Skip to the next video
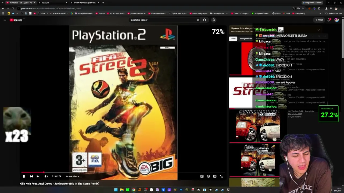The width and height of the screenshot is (344, 193). click(x=38, y=176)
